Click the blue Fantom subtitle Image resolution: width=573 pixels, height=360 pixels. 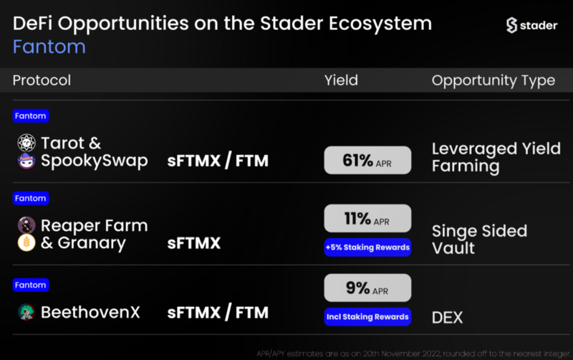(x=49, y=47)
